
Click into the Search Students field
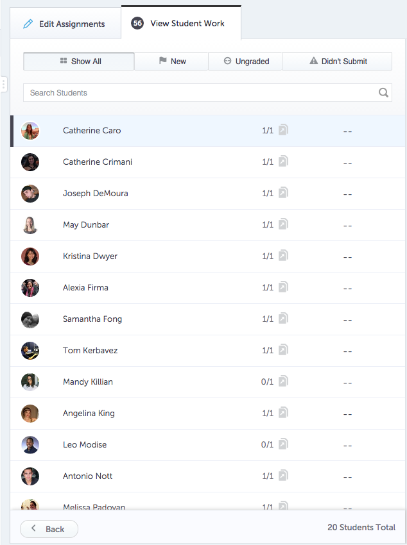(x=199, y=93)
